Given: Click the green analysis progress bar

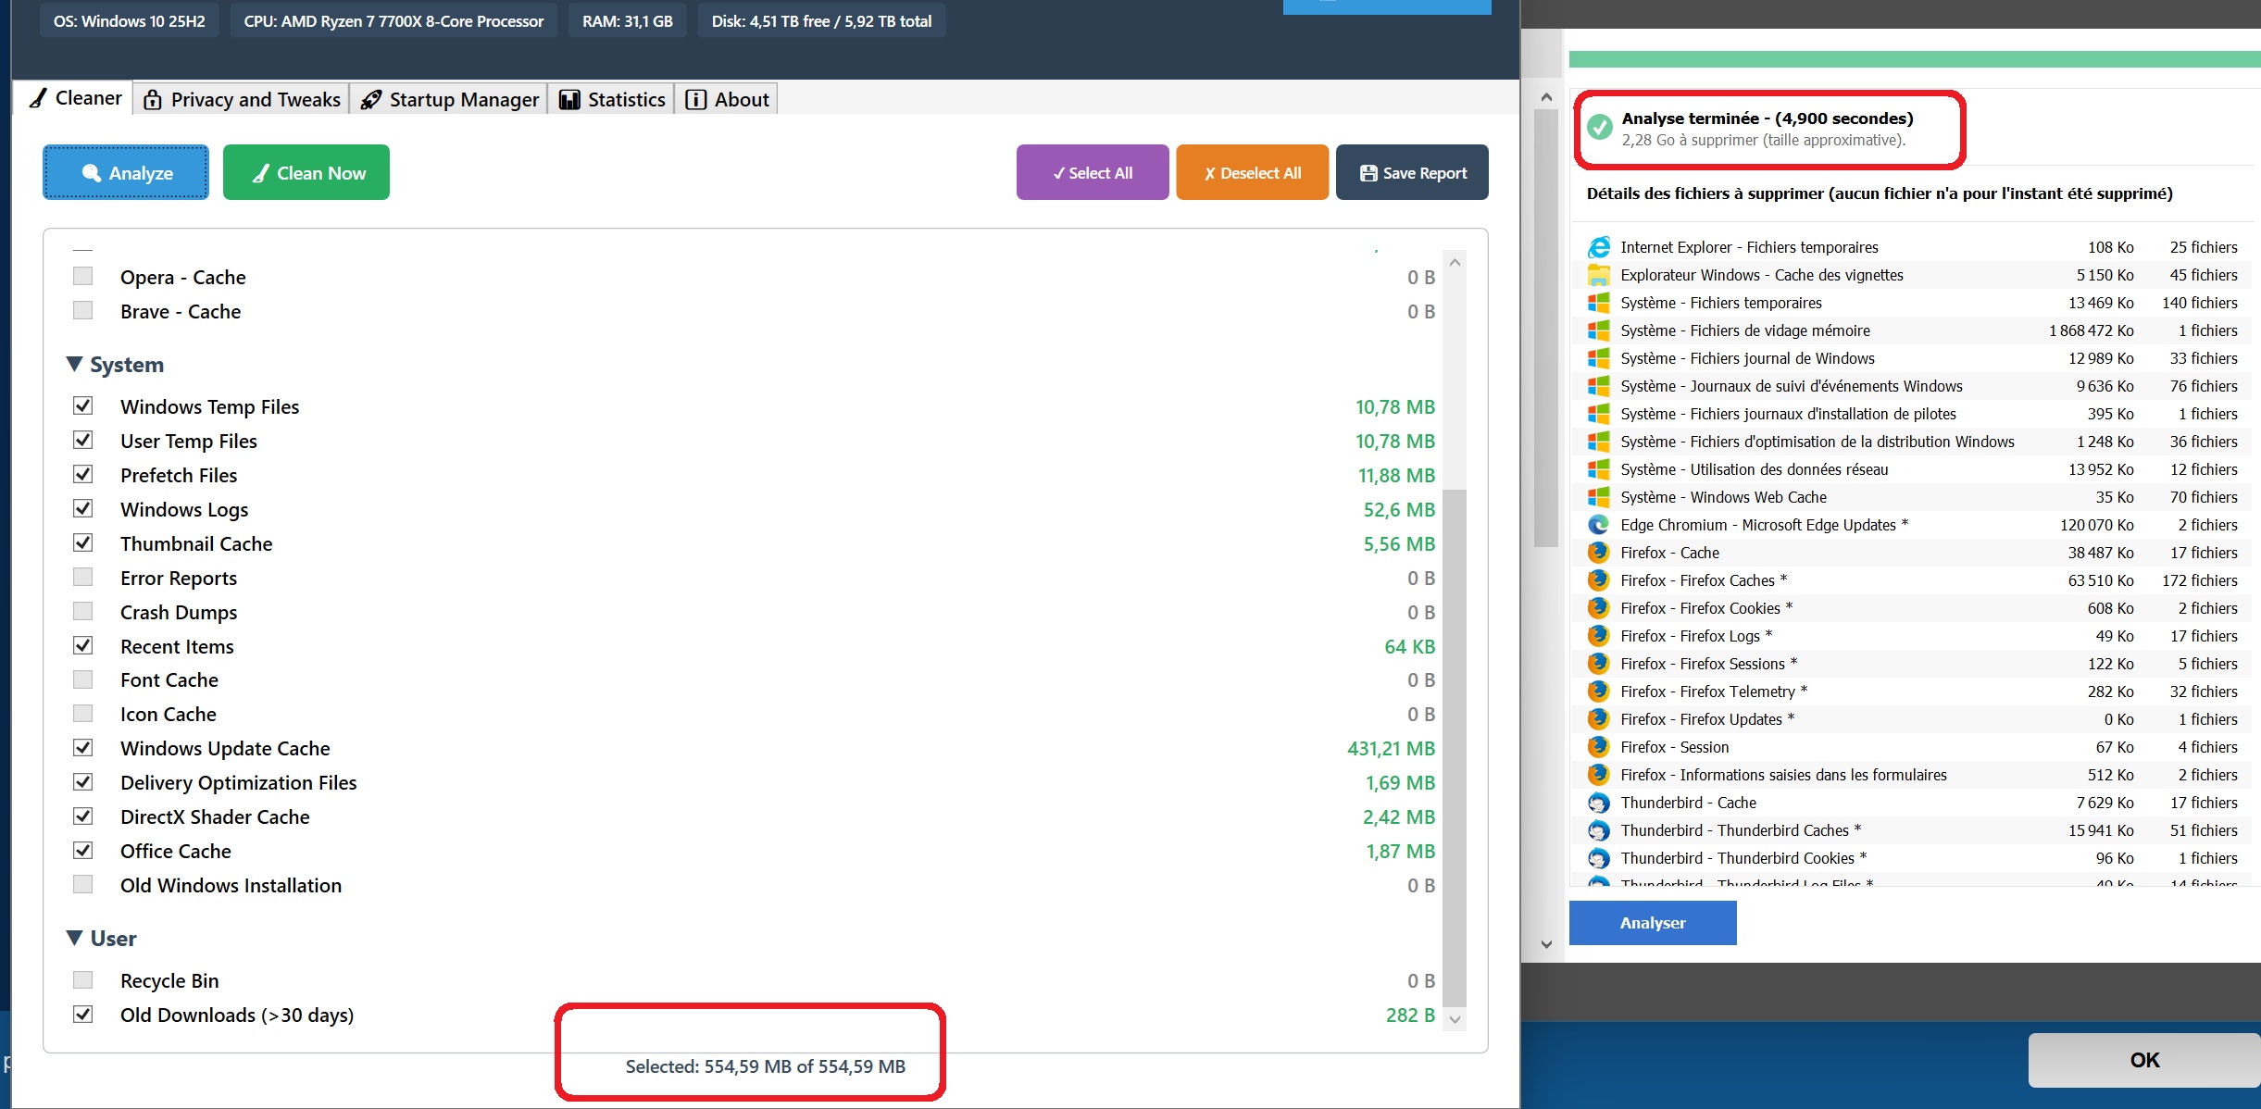Looking at the screenshot, I should click(x=1913, y=59).
